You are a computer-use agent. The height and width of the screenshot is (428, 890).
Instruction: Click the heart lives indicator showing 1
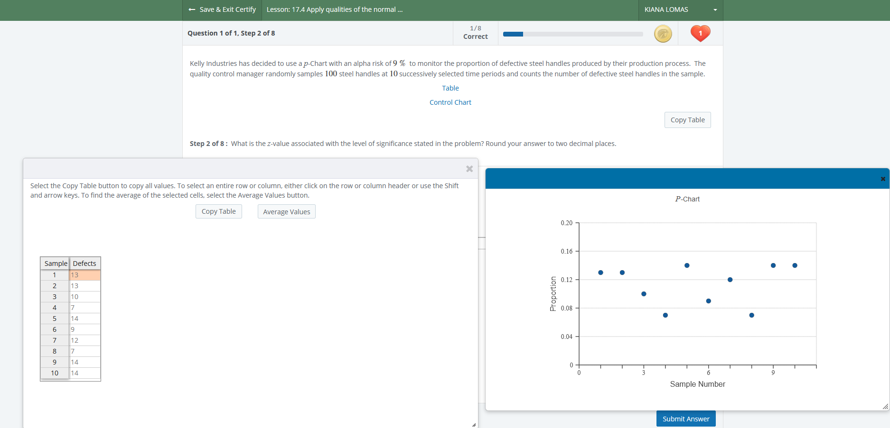pyautogui.click(x=700, y=33)
